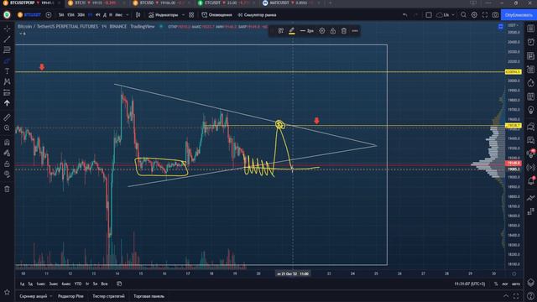Add symbol with the plus circle icon

point(49,15)
